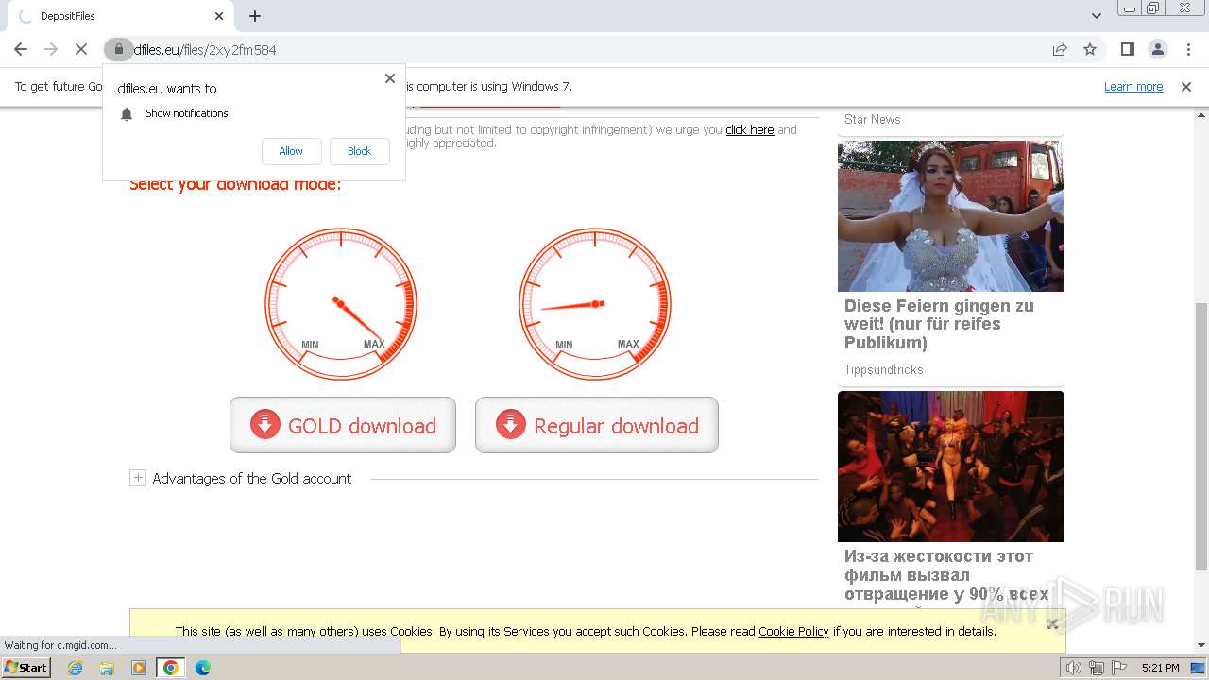Open the Action Center flag icon

(x=1118, y=668)
